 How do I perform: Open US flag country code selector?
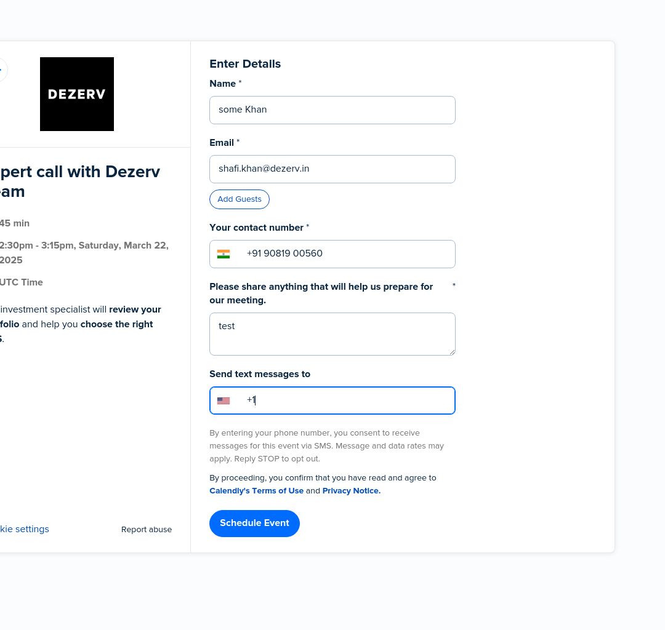pos(224,401)
